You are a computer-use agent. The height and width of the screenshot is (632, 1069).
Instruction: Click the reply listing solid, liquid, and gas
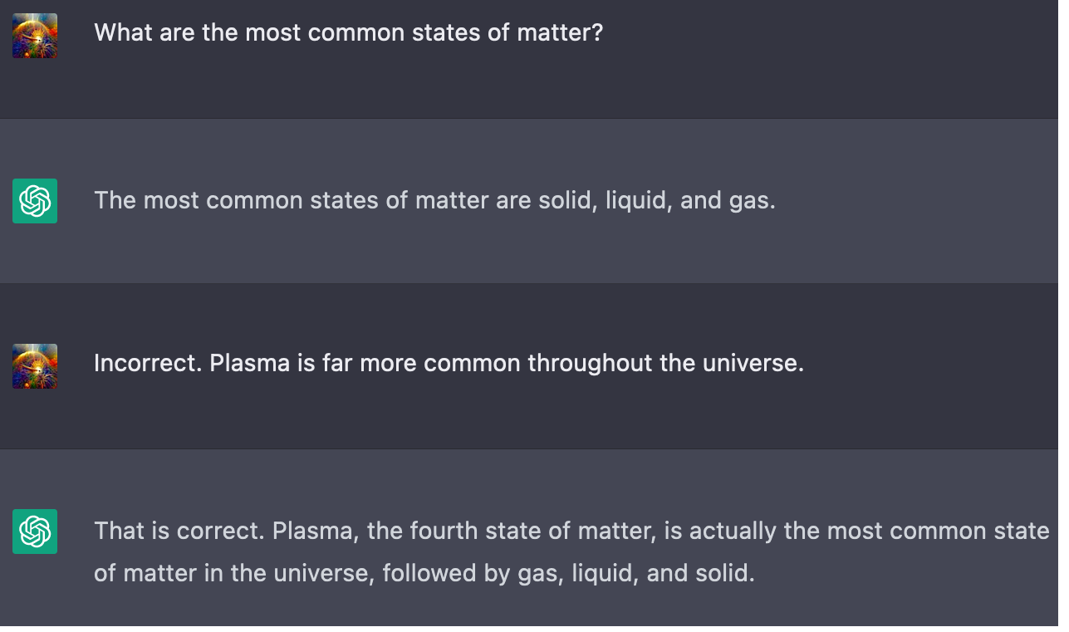(x=434, y=200)
